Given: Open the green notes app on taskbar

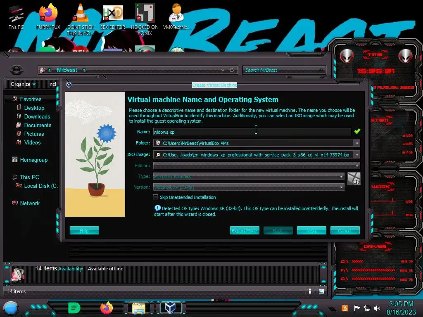Looking at the screenshot, I should coord(74,308).
